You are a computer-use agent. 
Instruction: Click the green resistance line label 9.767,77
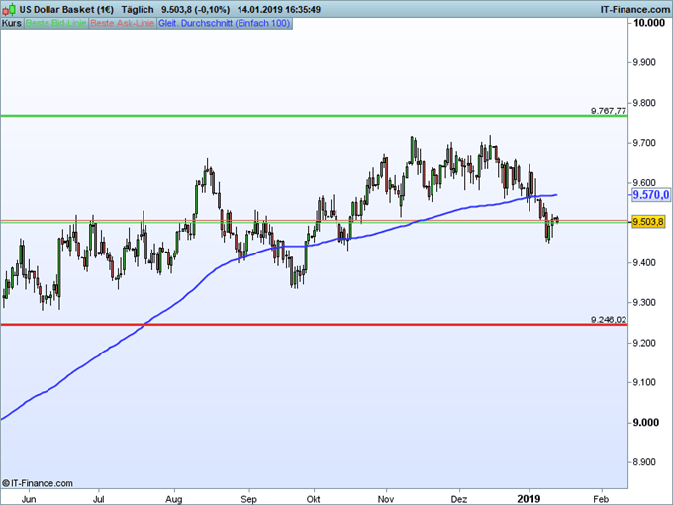(x=609, y=111)
